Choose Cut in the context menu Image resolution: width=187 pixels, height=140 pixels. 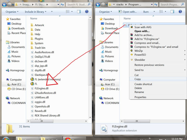tap(136, 75)
